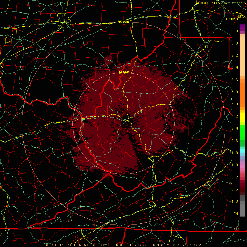This screenshot has width=247, height=247.
Task: Click the 3.4 value on color scale
Action: point(235,128)
